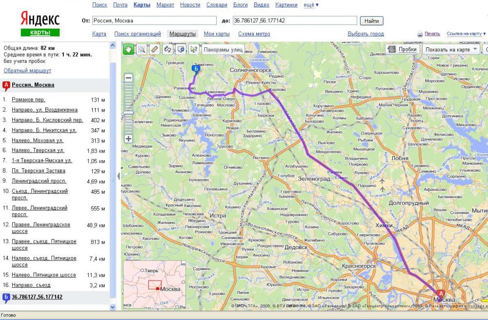Click the destination marker Б on map
The width and height of the screenshot is (488, 320).
[196, 69]
